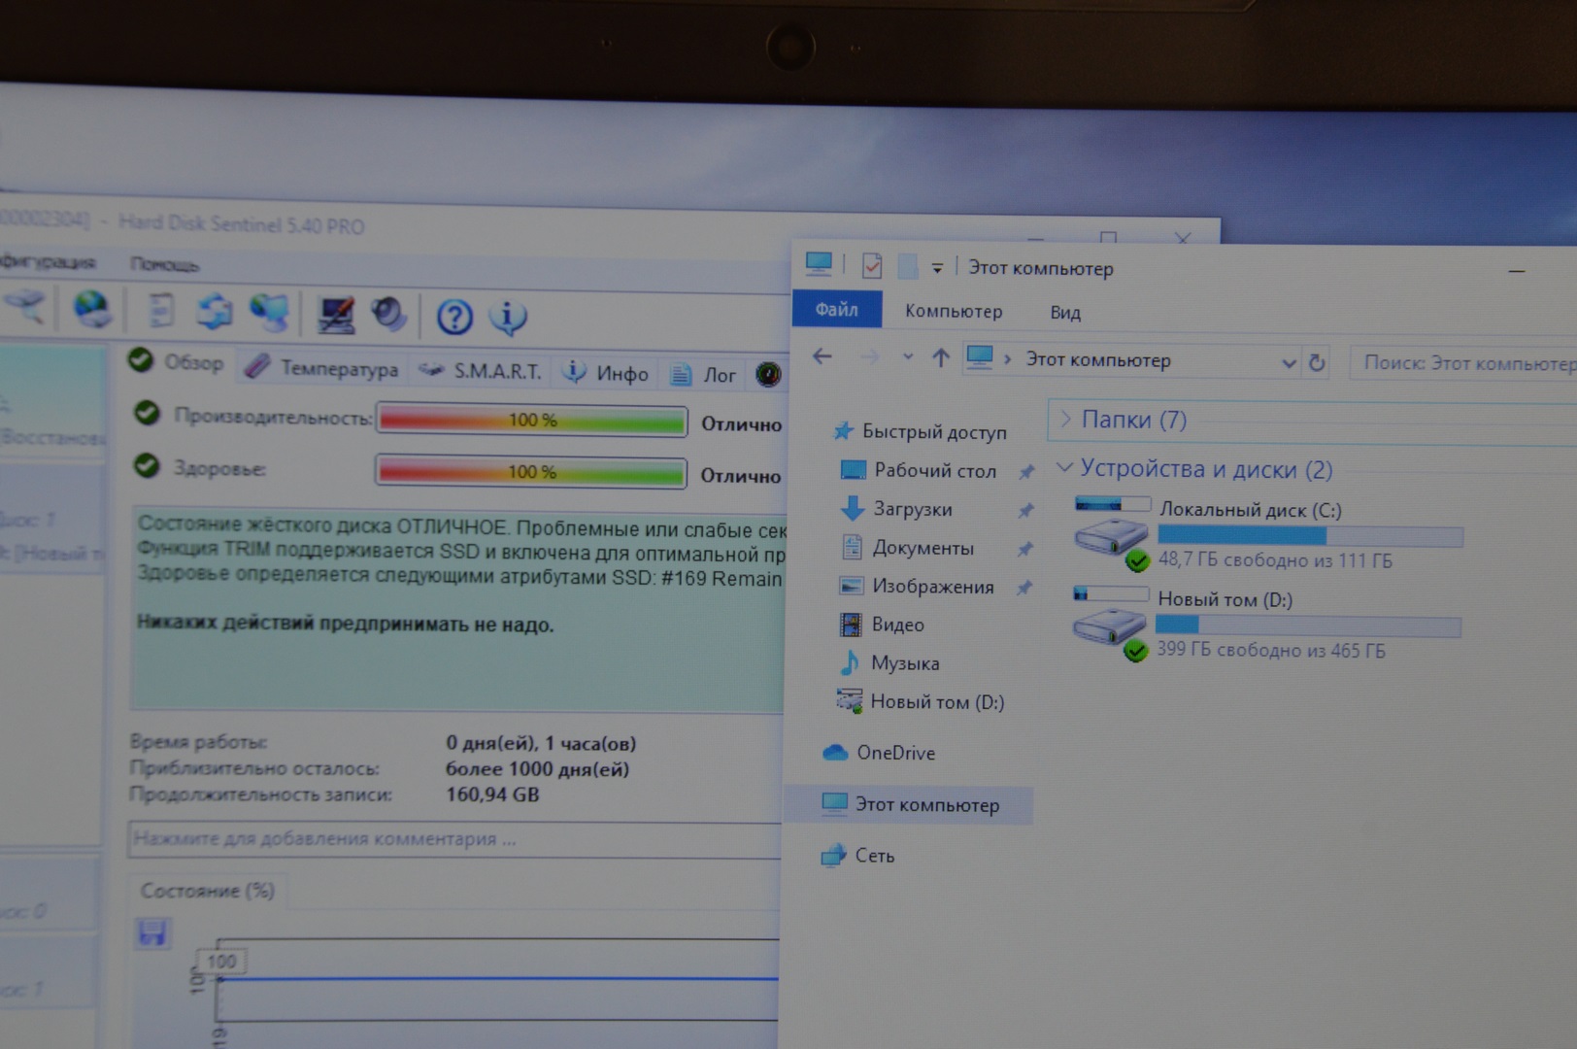Screen dimensions: 1577x1049
Task: Open OneDrive in navigation pane
Action: (879, 753)
